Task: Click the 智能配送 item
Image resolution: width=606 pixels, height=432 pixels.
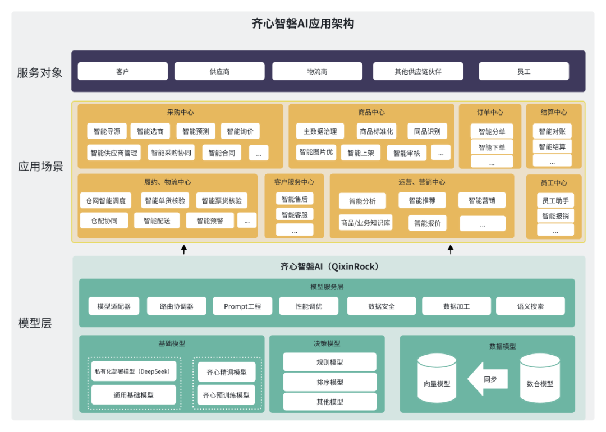Action: (157, 220)
